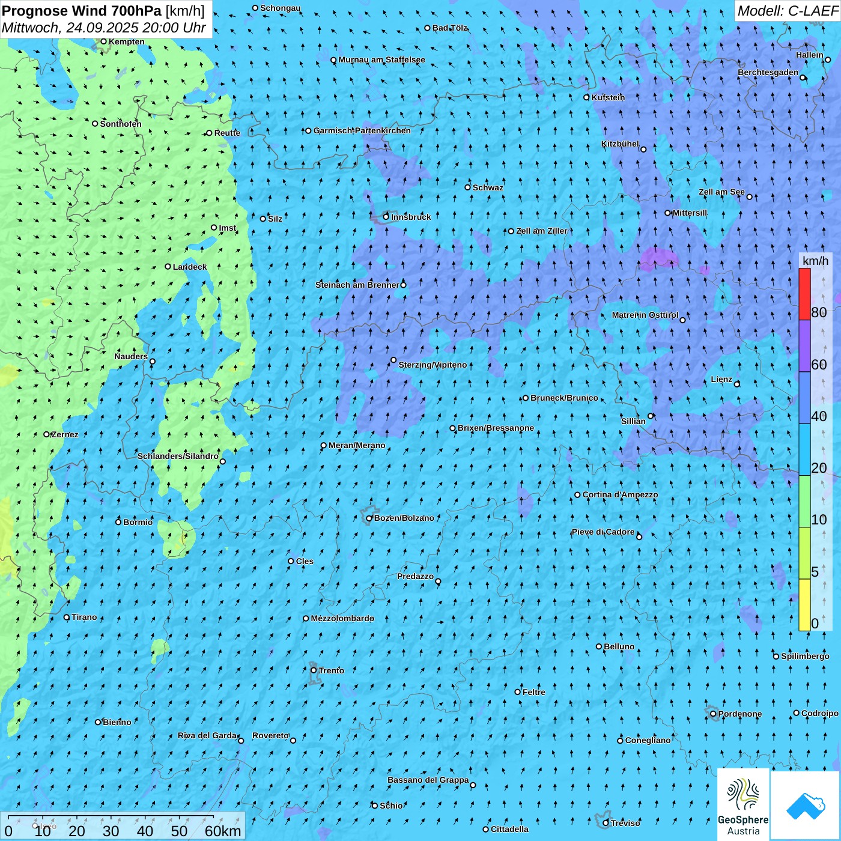Select the Zell am See label
The image size is (841, 841).
pyautogui.click(x=721, y=192)
